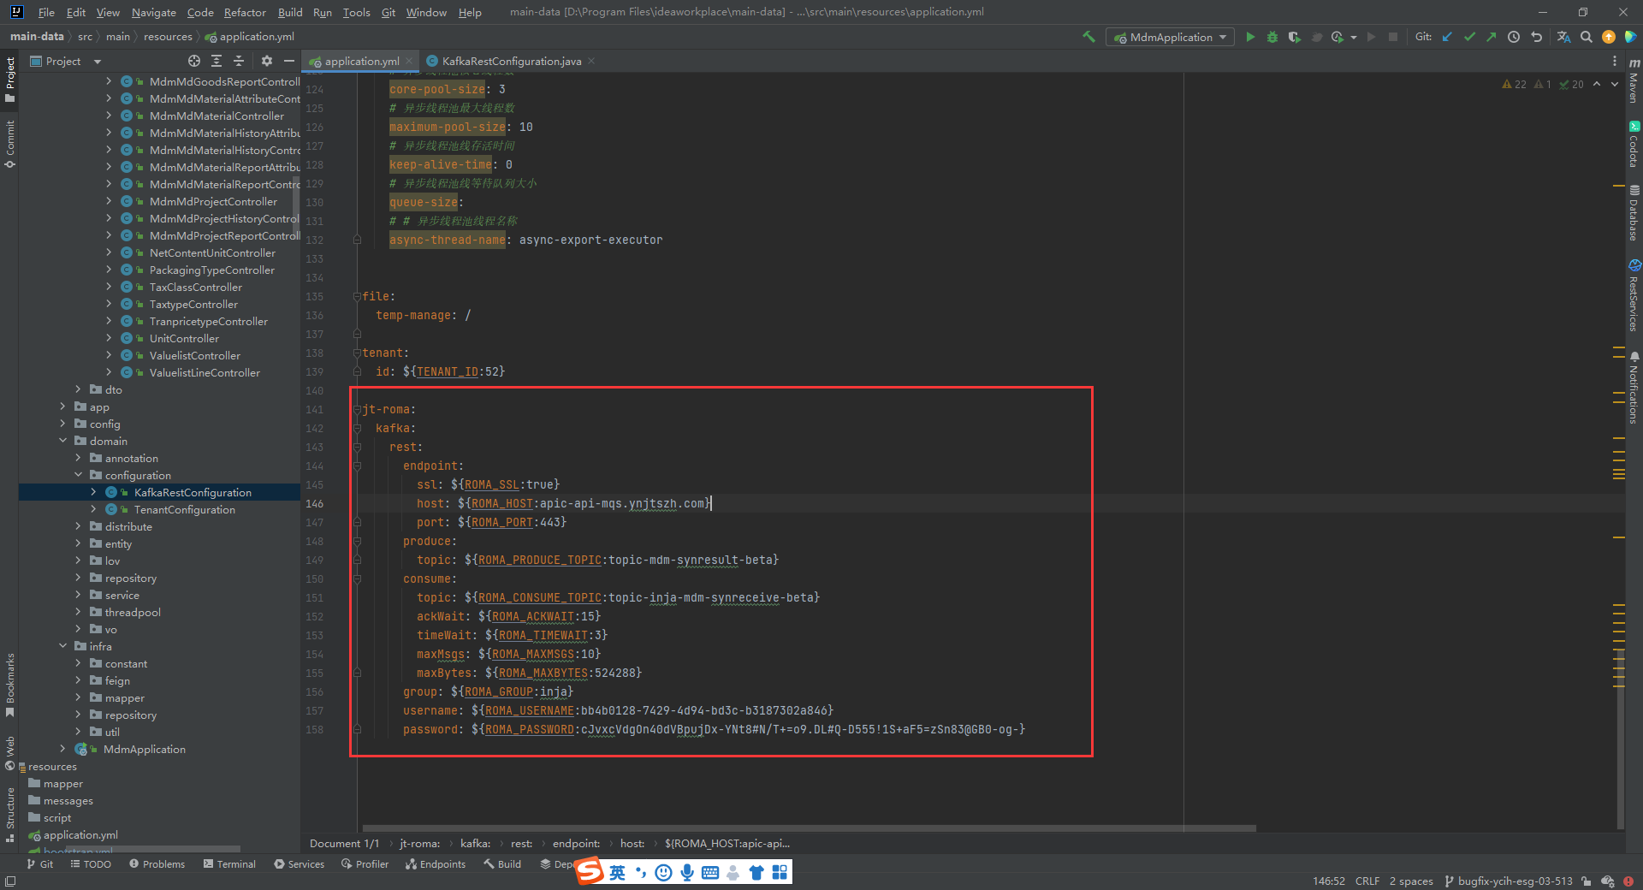The width and height of the screenshot is (1643, 890).
Task: Start debugging with the green bug icon
Action: click(x=1272, y=37)
